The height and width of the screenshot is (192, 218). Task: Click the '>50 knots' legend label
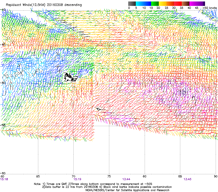[x=209, y=8]
